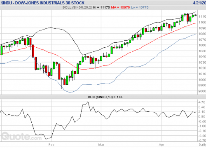Click the "1000" price axis label
Viewport: 206px width, 148px height.
pyautogui.click(x=202, y=80)
